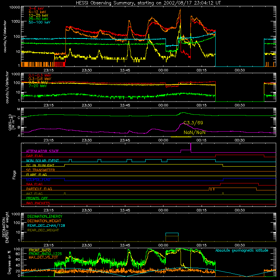This screenshot has height=280, width=280.
Task: Click the 23:45 time tick under GOES panel
Action: 125,140
